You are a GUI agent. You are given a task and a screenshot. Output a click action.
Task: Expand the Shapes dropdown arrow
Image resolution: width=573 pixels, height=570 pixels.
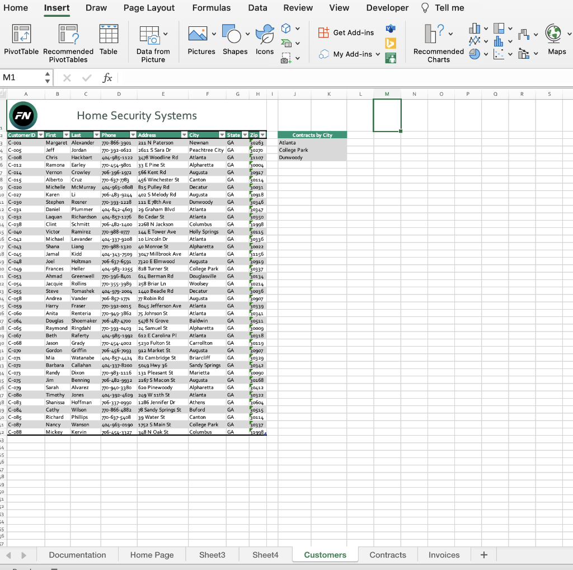point(247,34)
